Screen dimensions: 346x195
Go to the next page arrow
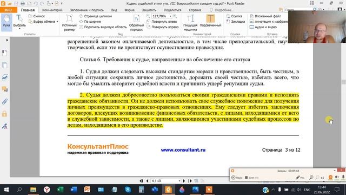tap(184, 181)
